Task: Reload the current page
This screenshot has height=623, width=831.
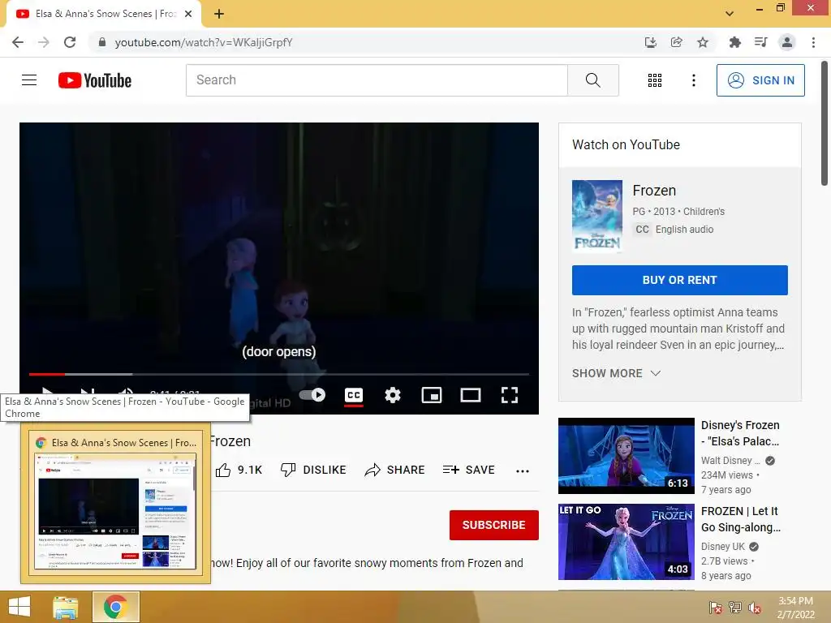Action: pos(70,42)
